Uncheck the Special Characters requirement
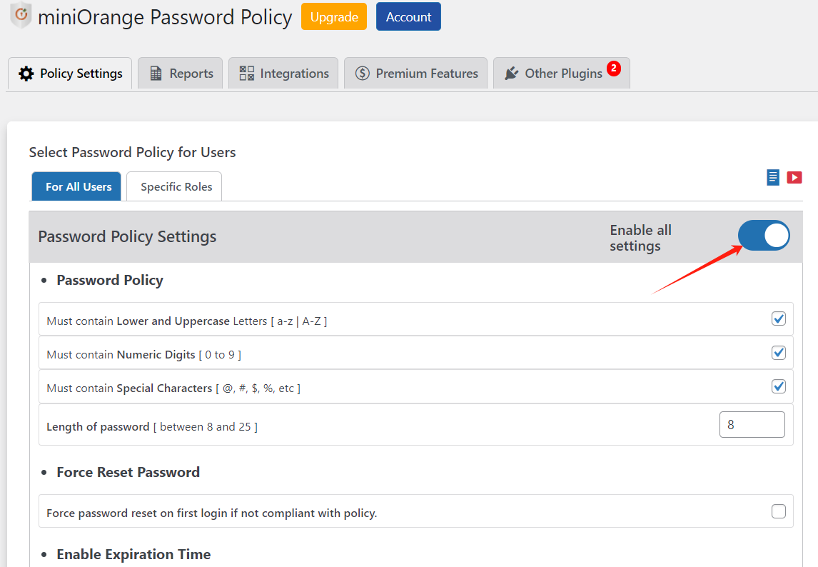The height and width of the screenshot is (567, 818). 779,386
